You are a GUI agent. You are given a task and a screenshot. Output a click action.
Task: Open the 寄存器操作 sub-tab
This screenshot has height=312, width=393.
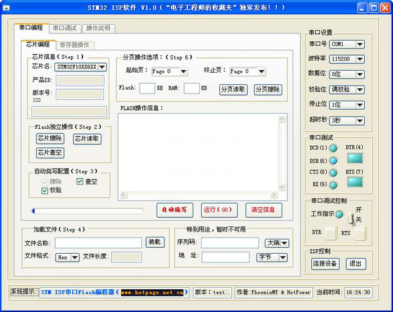coord(75,45)
